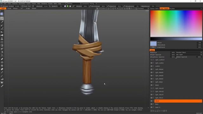Click the pen icon left of Depth
Image resolution: width=203 pixels, height=114 pixels.
tap(73, 6)
